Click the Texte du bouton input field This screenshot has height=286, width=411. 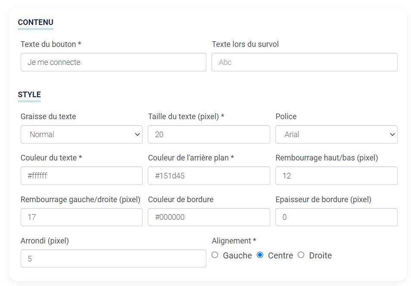coord(113,62)
